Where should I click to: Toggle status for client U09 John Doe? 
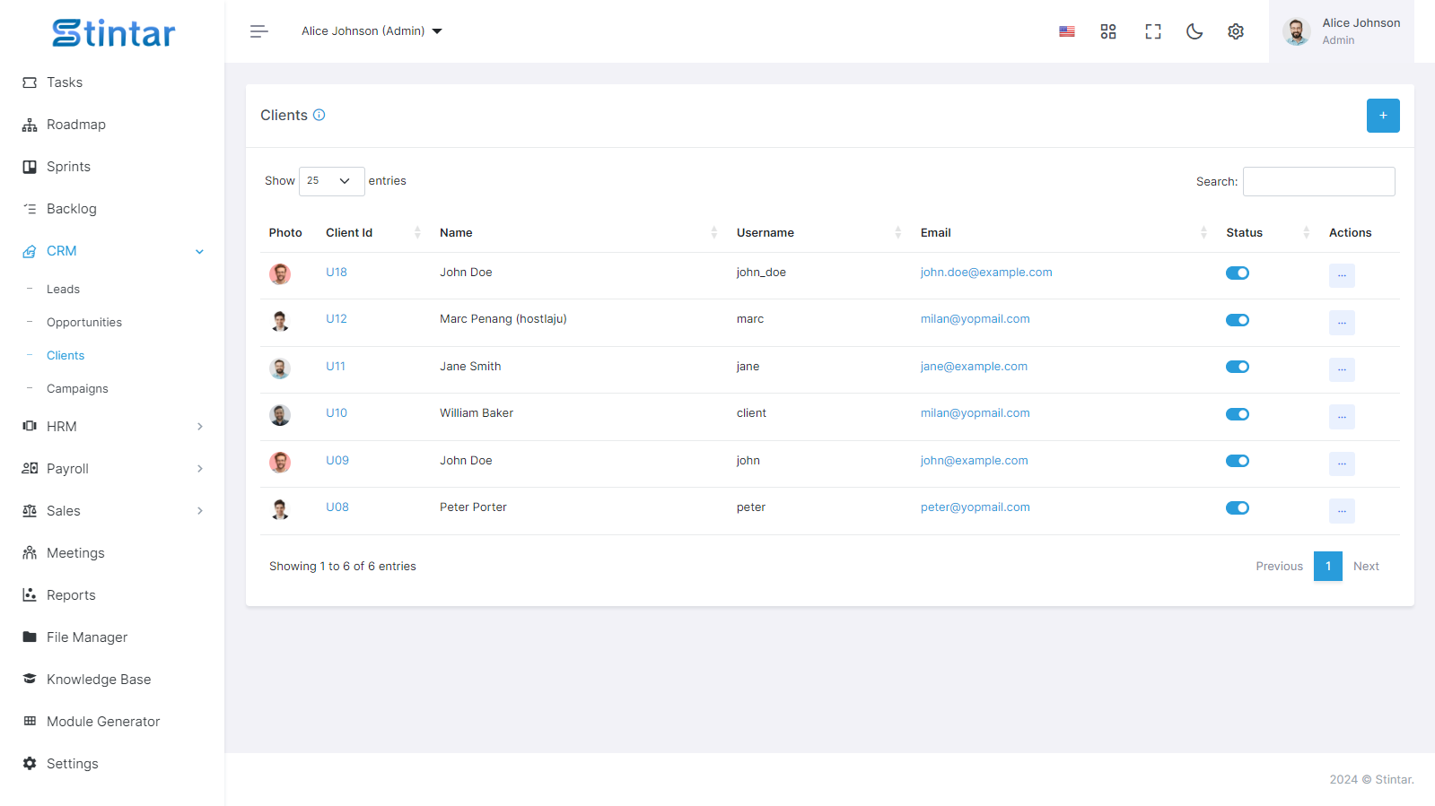click(x=1238, y=461)
